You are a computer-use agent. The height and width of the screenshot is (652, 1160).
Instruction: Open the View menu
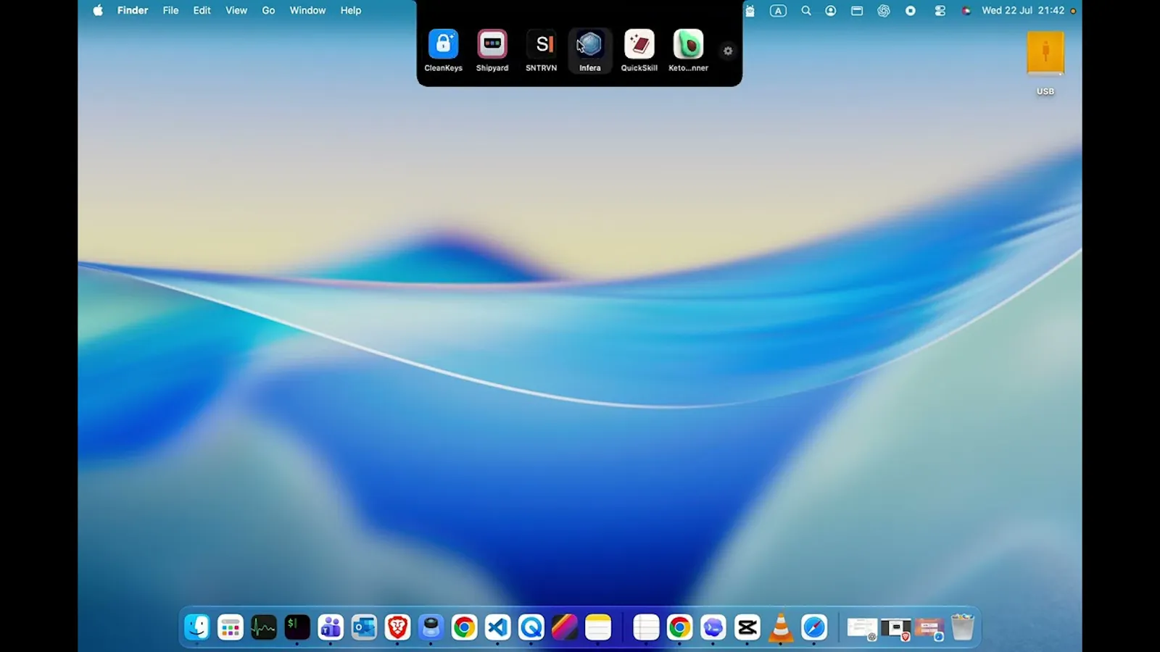[236, 10]
